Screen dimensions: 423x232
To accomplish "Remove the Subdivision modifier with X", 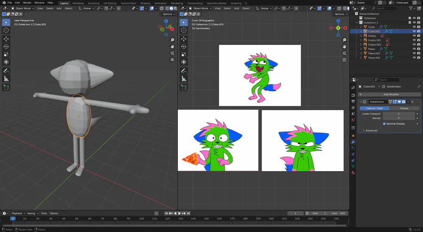I will (413, 102).
